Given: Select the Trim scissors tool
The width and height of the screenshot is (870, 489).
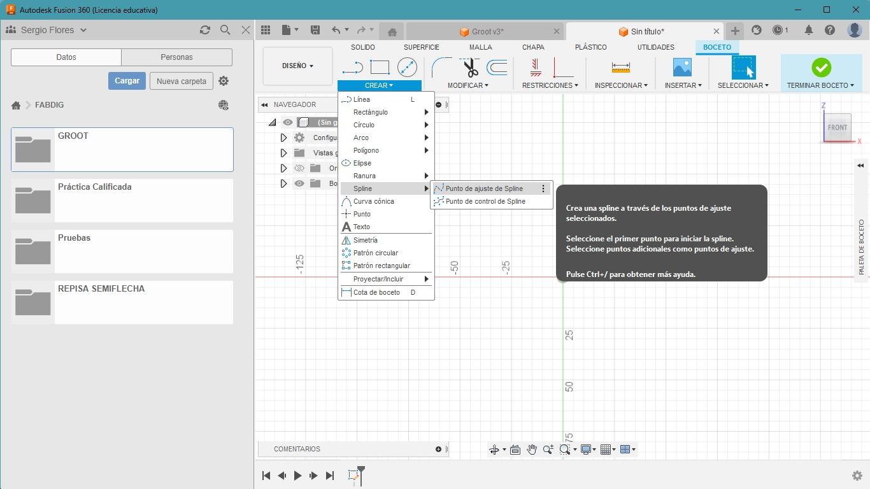Looking at the screenshot, I should coord(470,67).
